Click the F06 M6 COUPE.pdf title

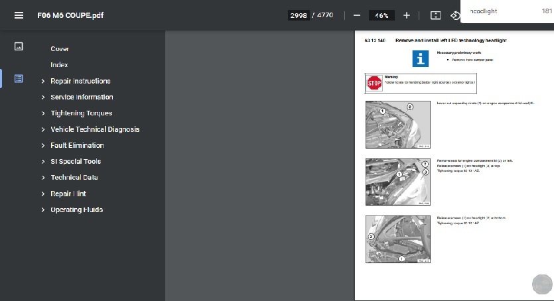tap(70, 15)
